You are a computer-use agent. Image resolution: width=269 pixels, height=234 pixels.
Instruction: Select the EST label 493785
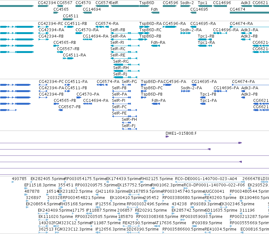click(19, 179)
